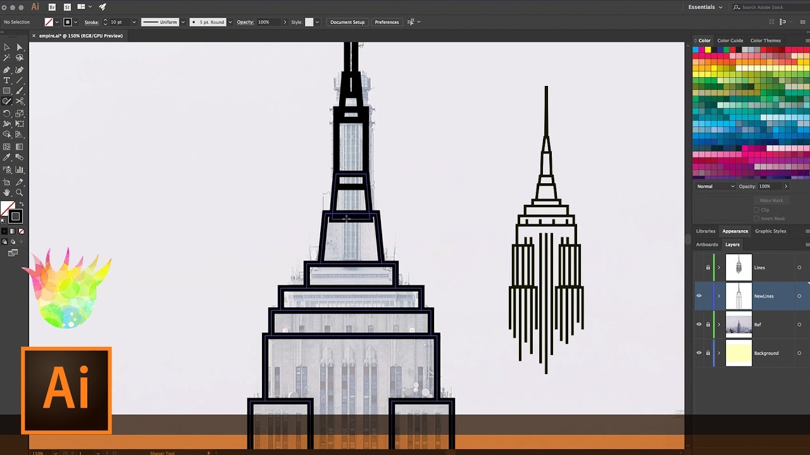Select the Lasso tool

[20, 58]
